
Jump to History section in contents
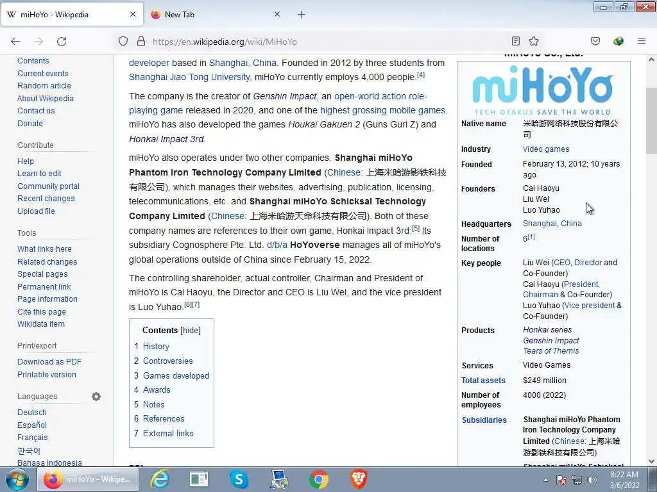[156, 347]
